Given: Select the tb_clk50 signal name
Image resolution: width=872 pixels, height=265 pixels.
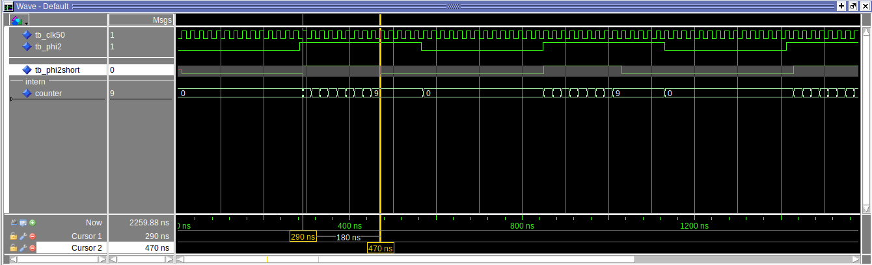Looking at the screenshot, I should click(x=50, y=34).
